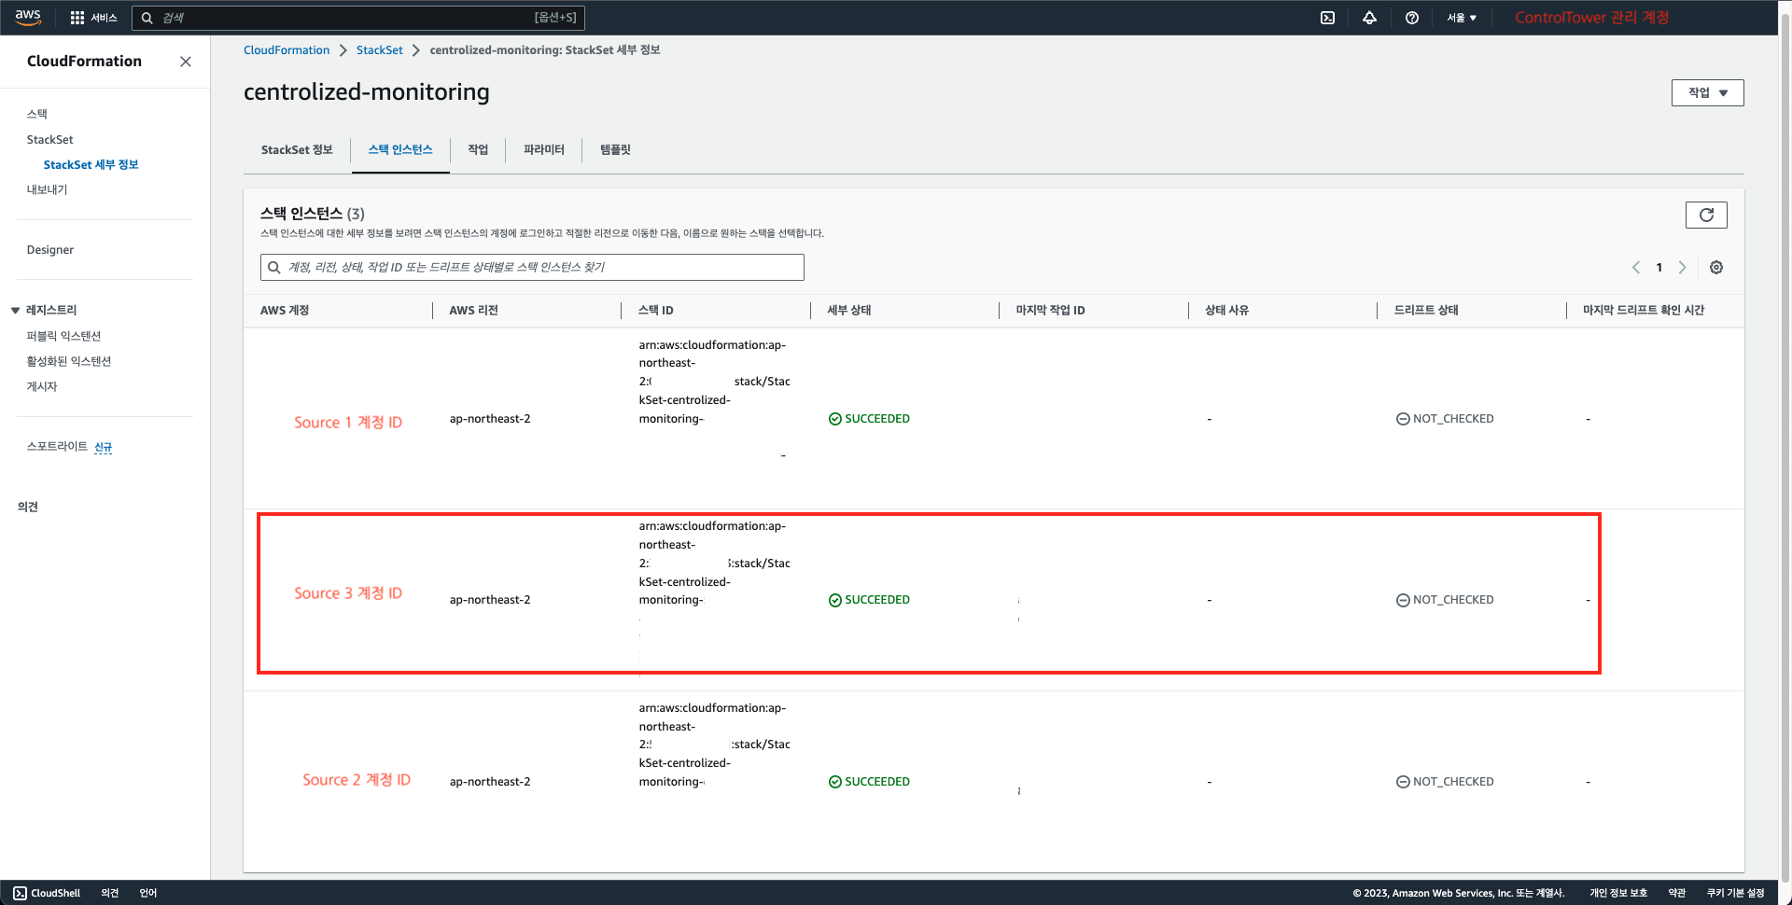Open the 템플릿 tab
Screen dimensions: 1792x905
pyautogui.click(x=615, y=150)
